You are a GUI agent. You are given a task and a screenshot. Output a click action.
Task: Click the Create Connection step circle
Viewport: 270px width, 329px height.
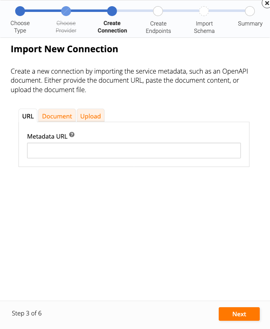click(x=112, y=11)
